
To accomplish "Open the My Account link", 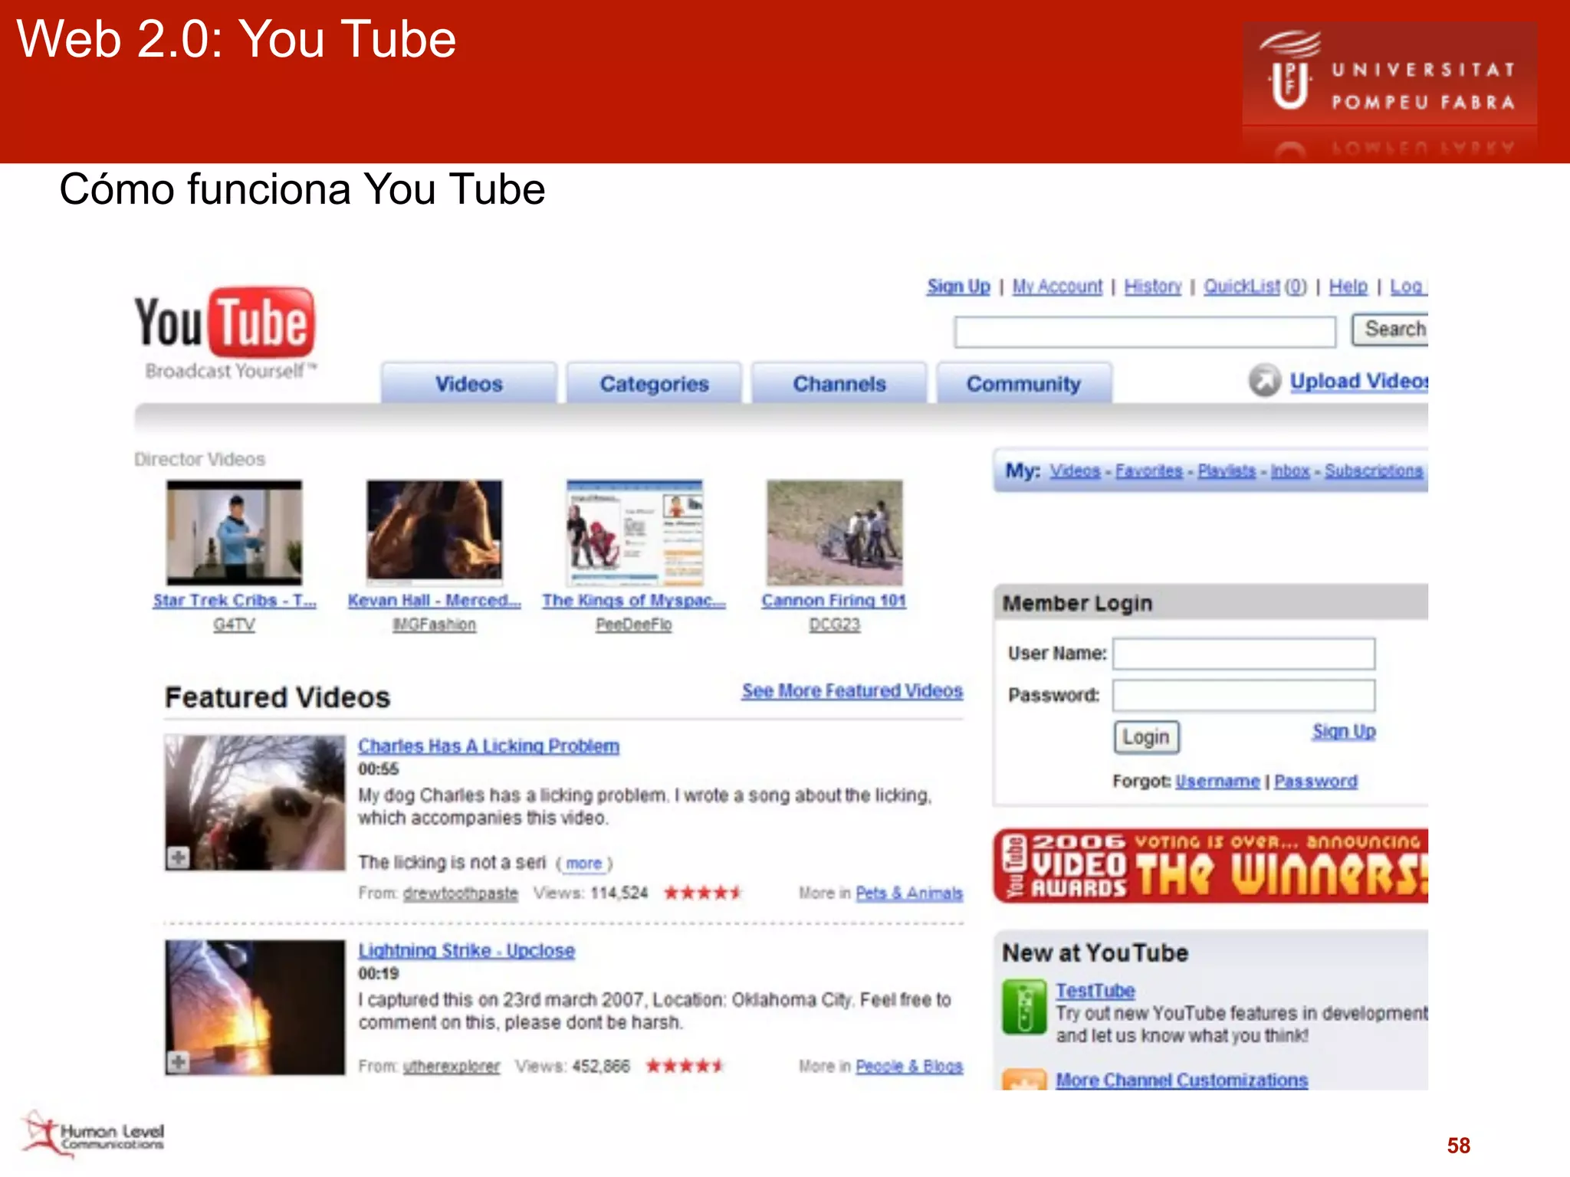I will tap(1057, 287).
